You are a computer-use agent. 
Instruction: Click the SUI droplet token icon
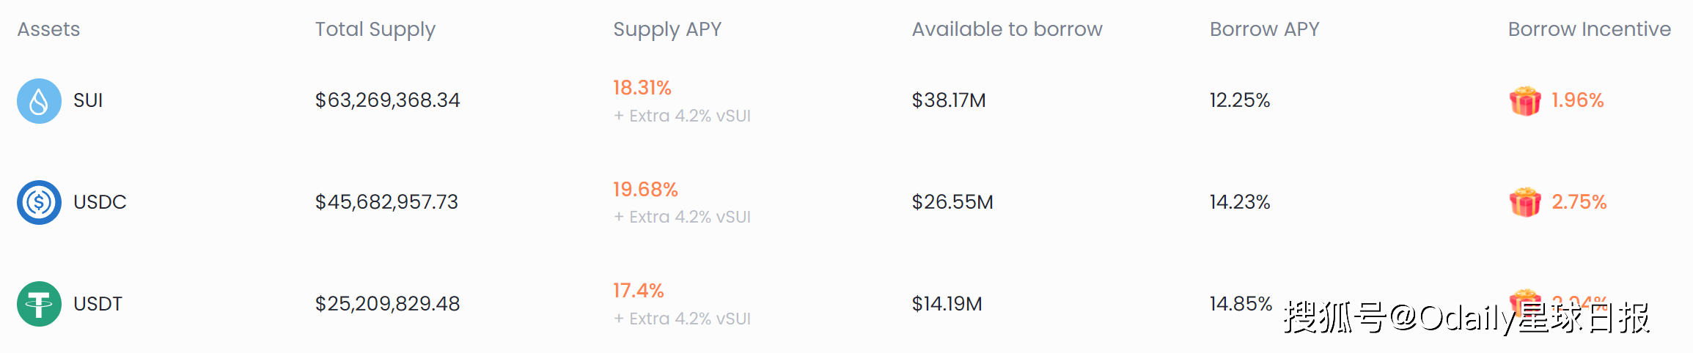39,101
